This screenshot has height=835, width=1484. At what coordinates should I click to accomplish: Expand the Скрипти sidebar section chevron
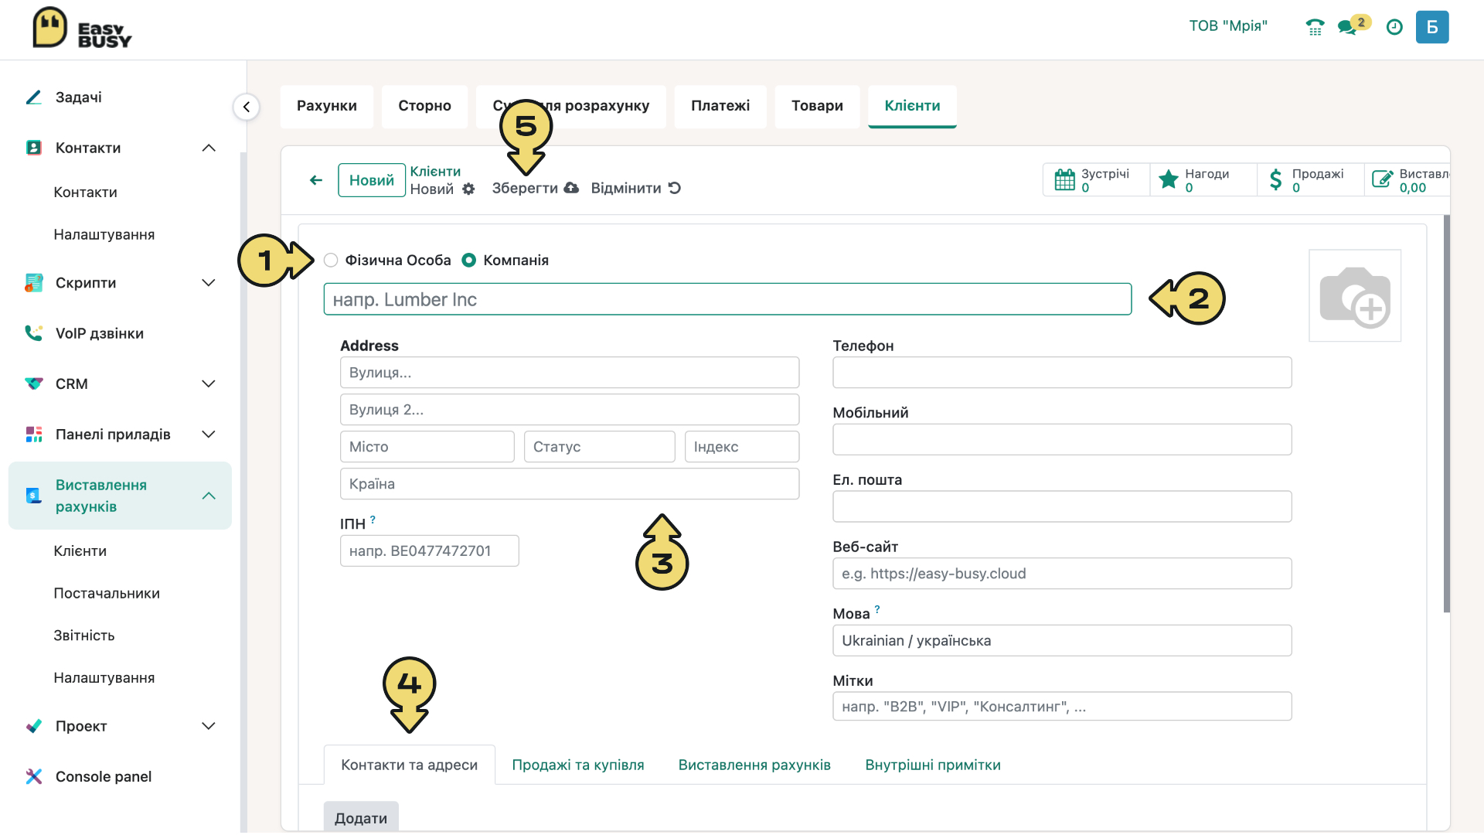click(x=209, y=283)
